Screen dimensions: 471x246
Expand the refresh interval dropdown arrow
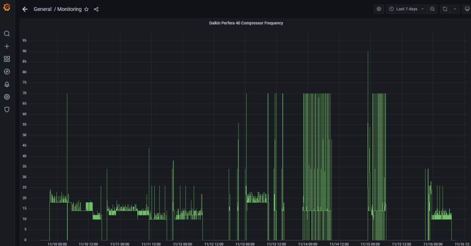tap(455, 9)
